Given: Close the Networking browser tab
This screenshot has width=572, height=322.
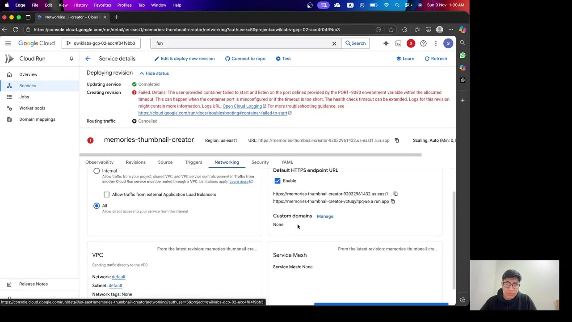Looking at the screenshot, I should pos(105,17).
